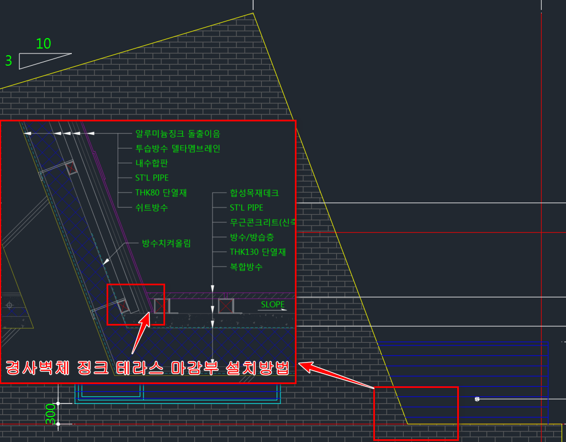566x442 pixels.
Task: Click the white grip point on blue lines
Action: 477,398
